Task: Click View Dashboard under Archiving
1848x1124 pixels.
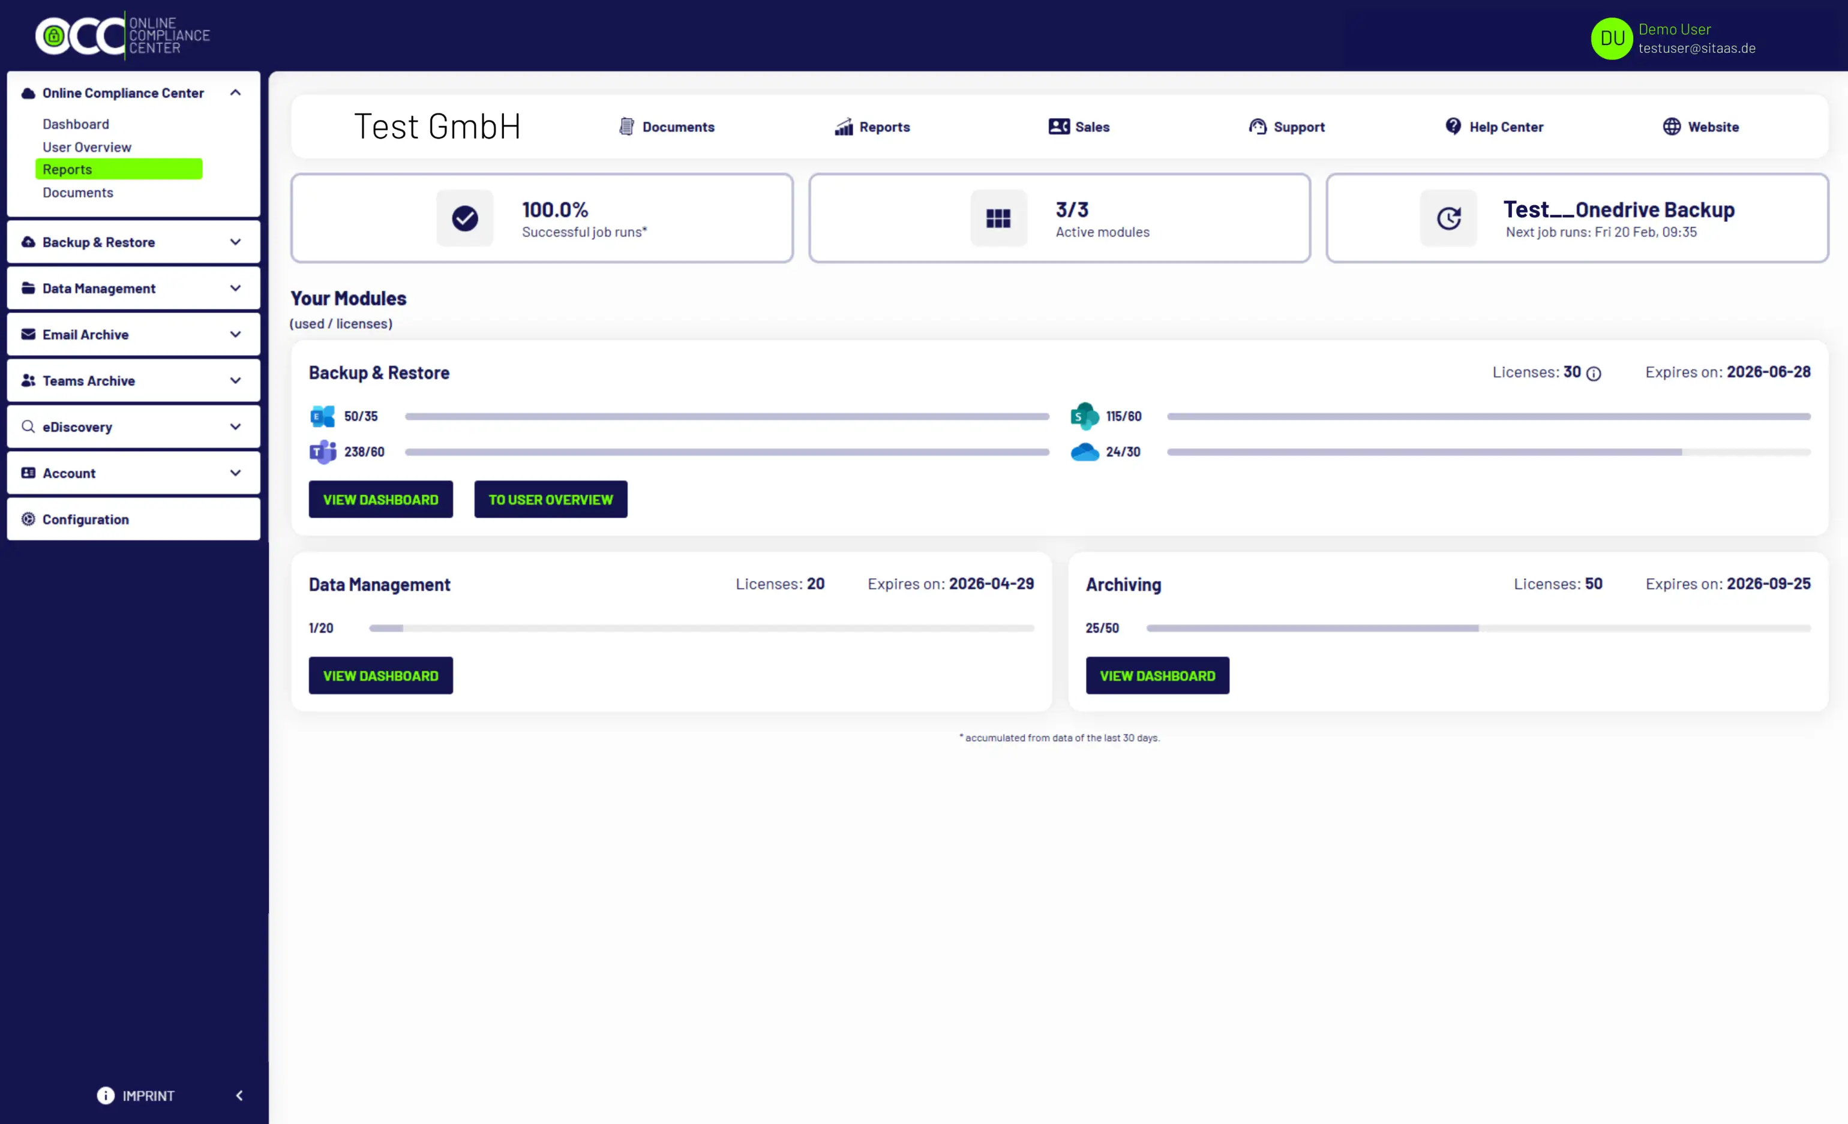Action: (x=1157, y=675)
